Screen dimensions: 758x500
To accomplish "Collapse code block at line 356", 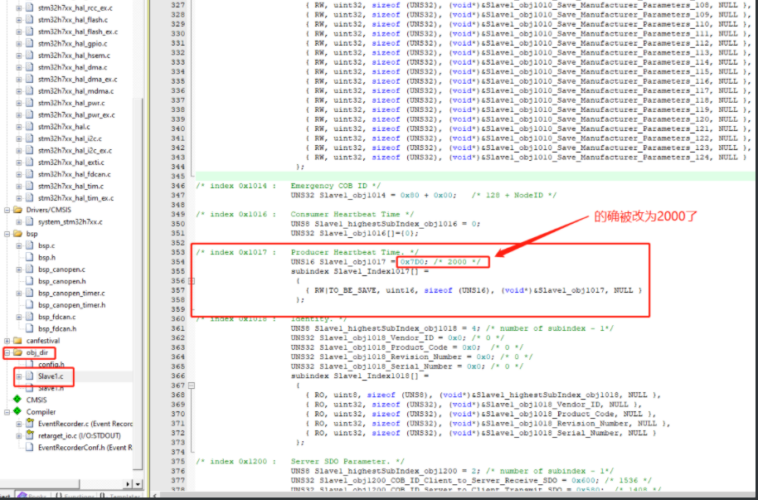I will (x=192, y=280).
